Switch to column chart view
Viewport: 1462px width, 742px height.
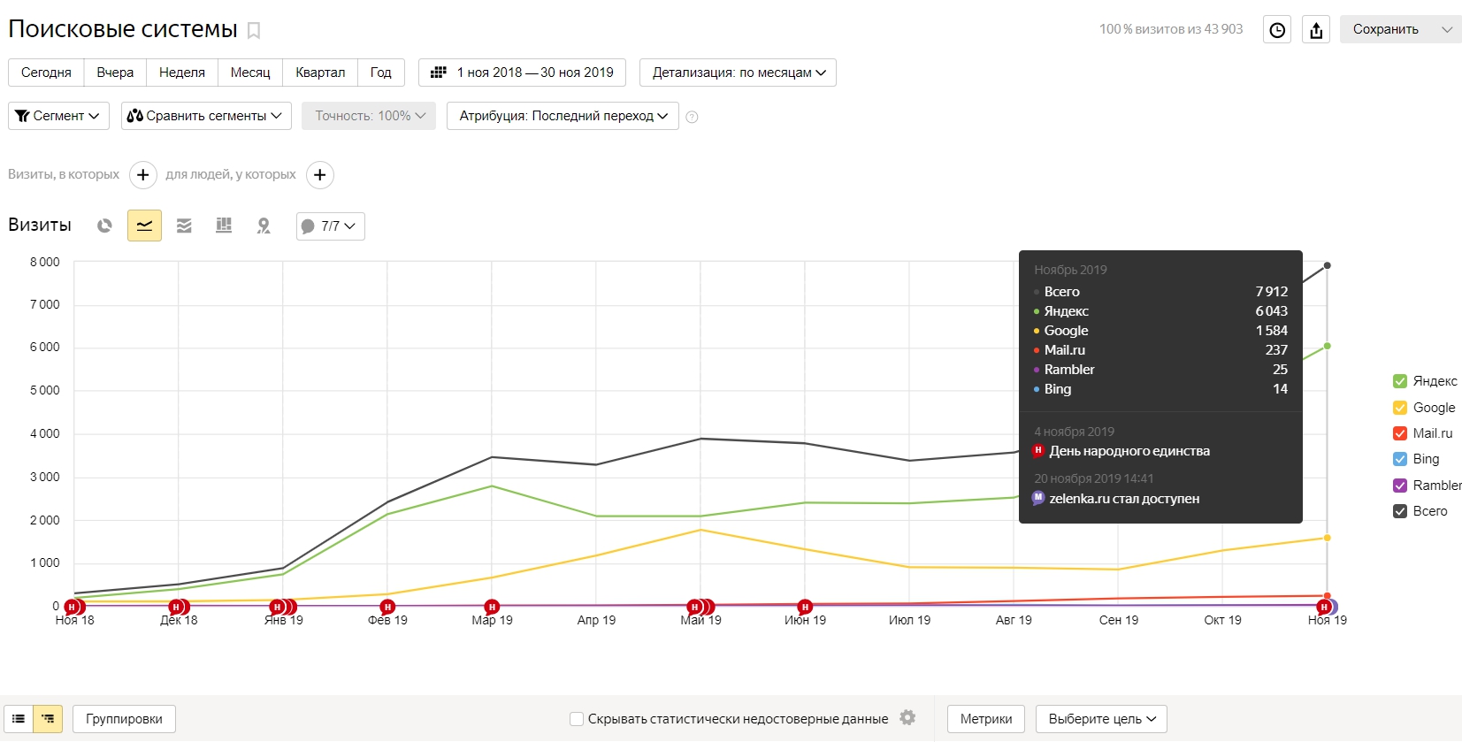(224, 226)
